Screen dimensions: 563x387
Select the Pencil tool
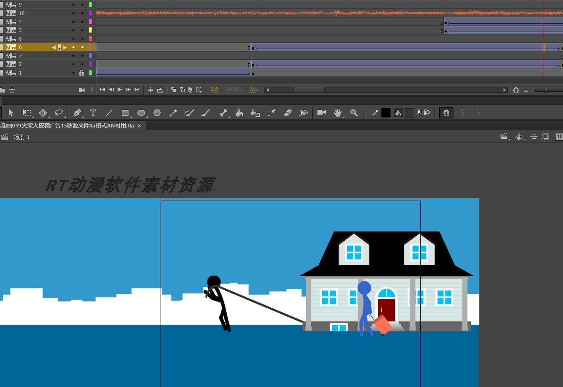173,113
